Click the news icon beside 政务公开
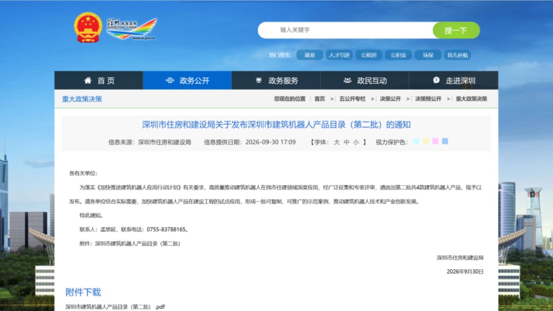 click(170, 80)
